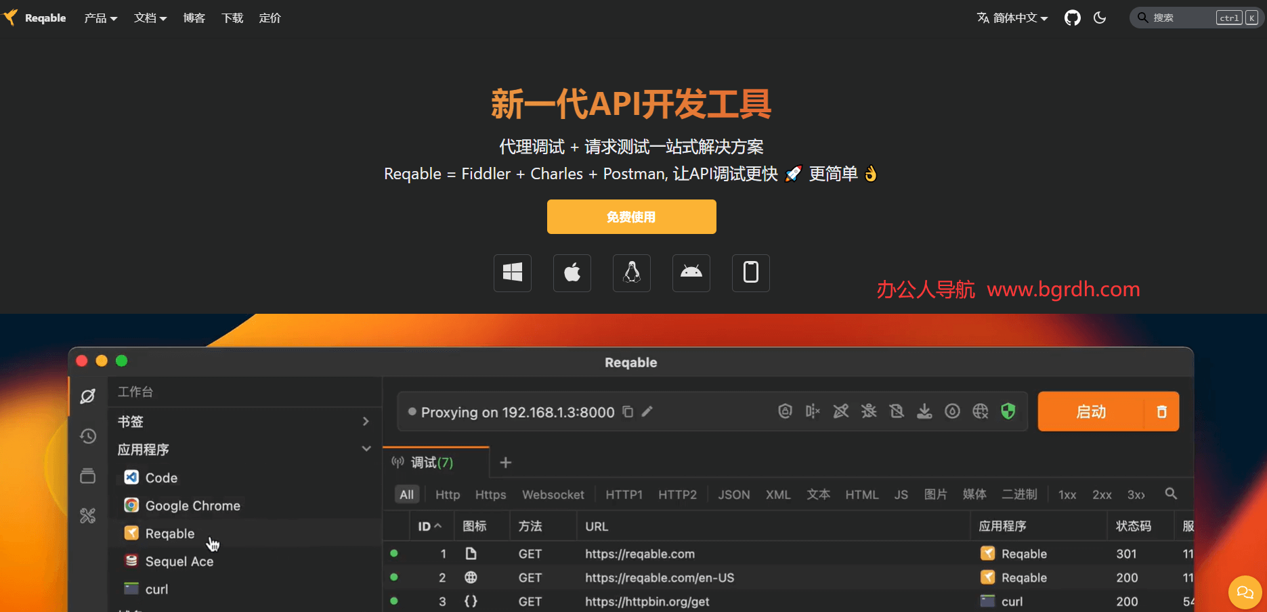Select the JSON filter tab

coord(733,494)
